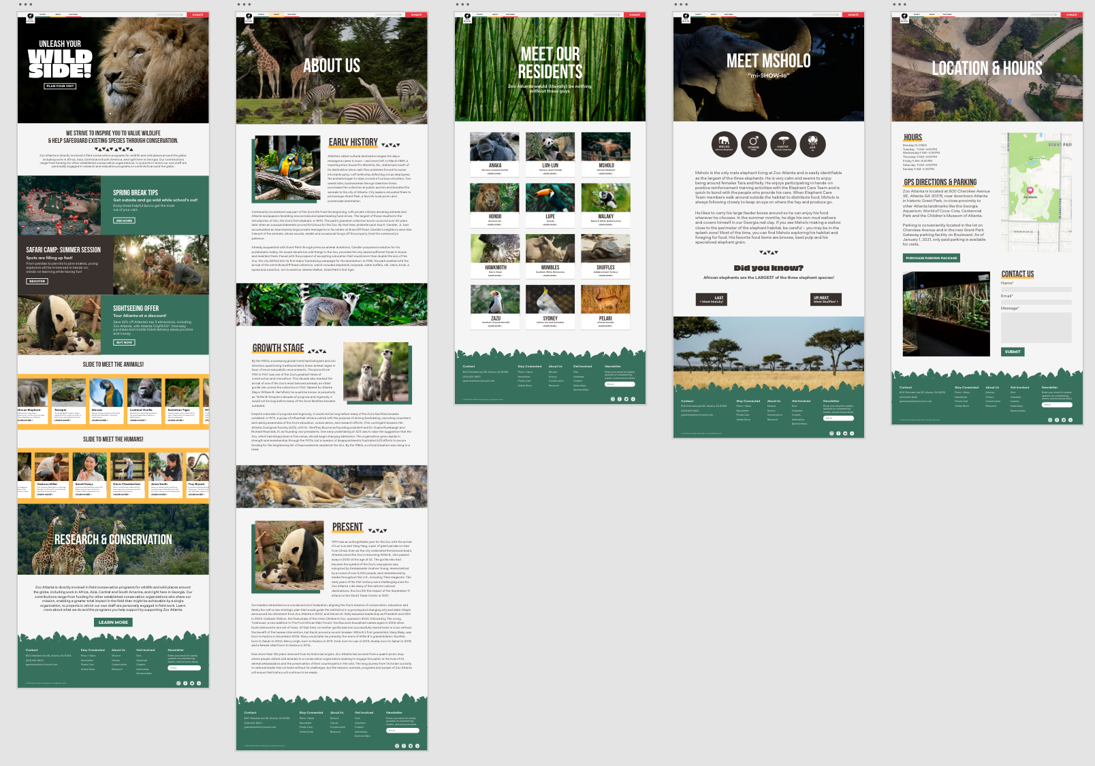Click Up Next: Meet Shuffles button

[826, 299]
